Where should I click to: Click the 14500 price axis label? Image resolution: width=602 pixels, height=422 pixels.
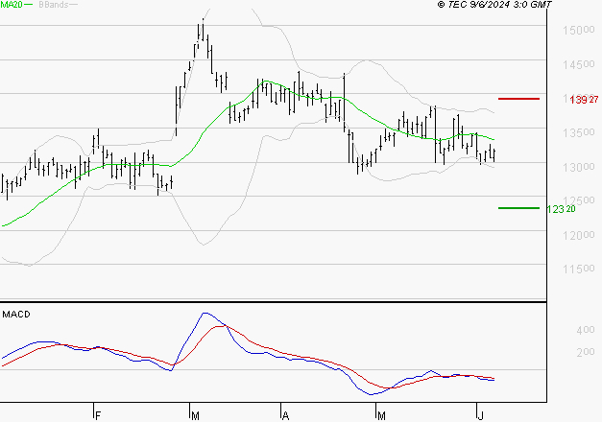click(x=579, y=64)
